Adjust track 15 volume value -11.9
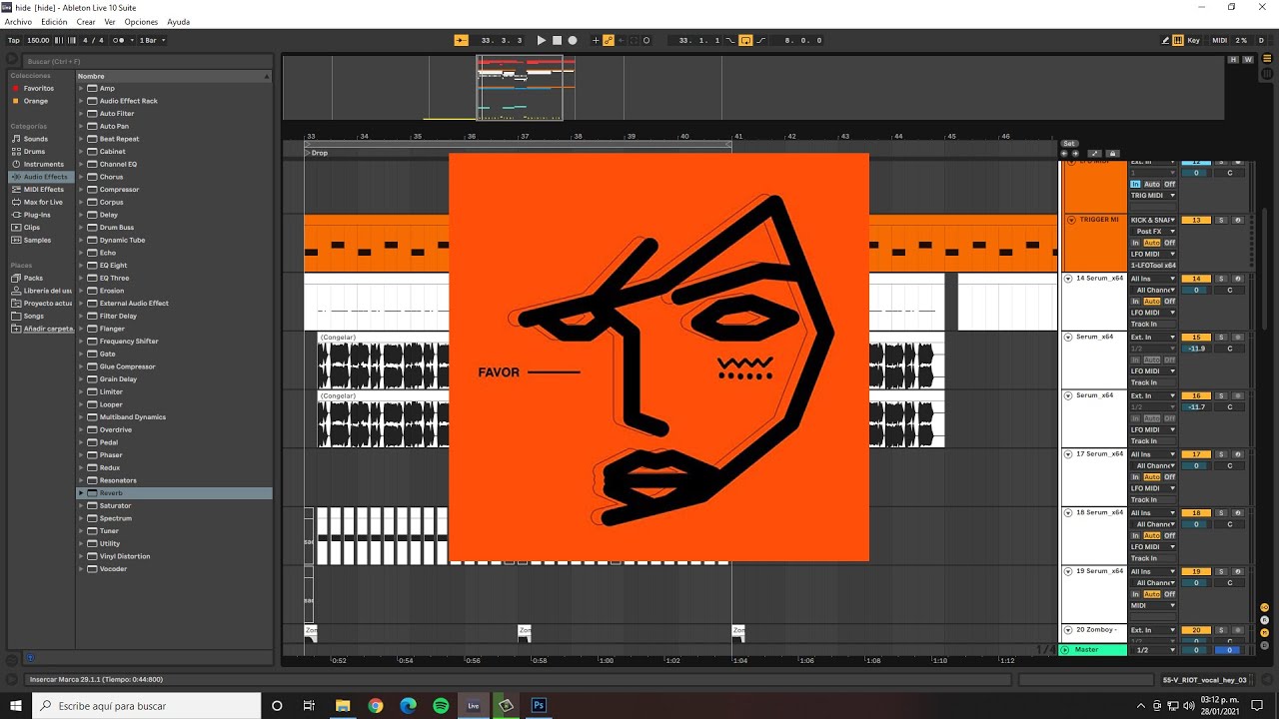This screenshot has width=1279, height=719. [x=1196, y=349]
